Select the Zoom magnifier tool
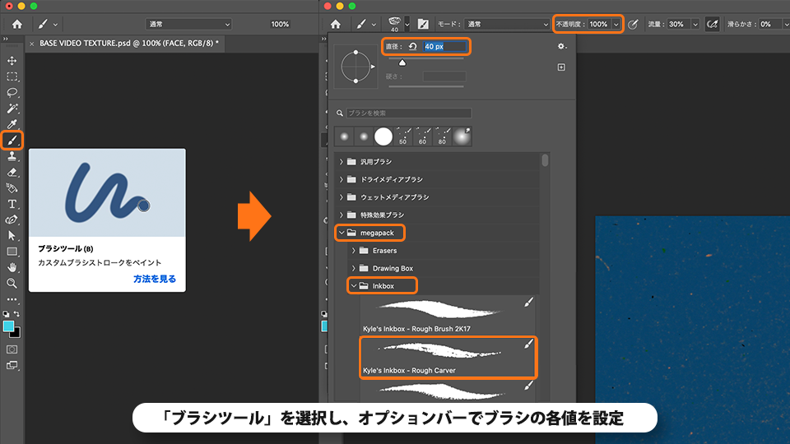This screenshot has height=444, width=790. (x=12, y=284)
